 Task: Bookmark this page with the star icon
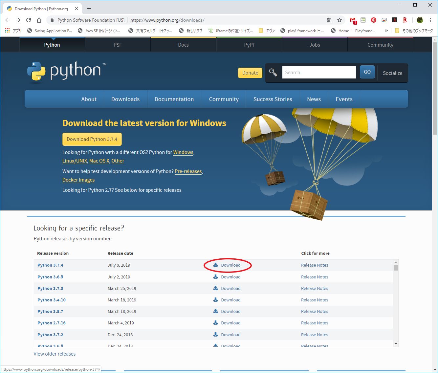pos(339,20)
